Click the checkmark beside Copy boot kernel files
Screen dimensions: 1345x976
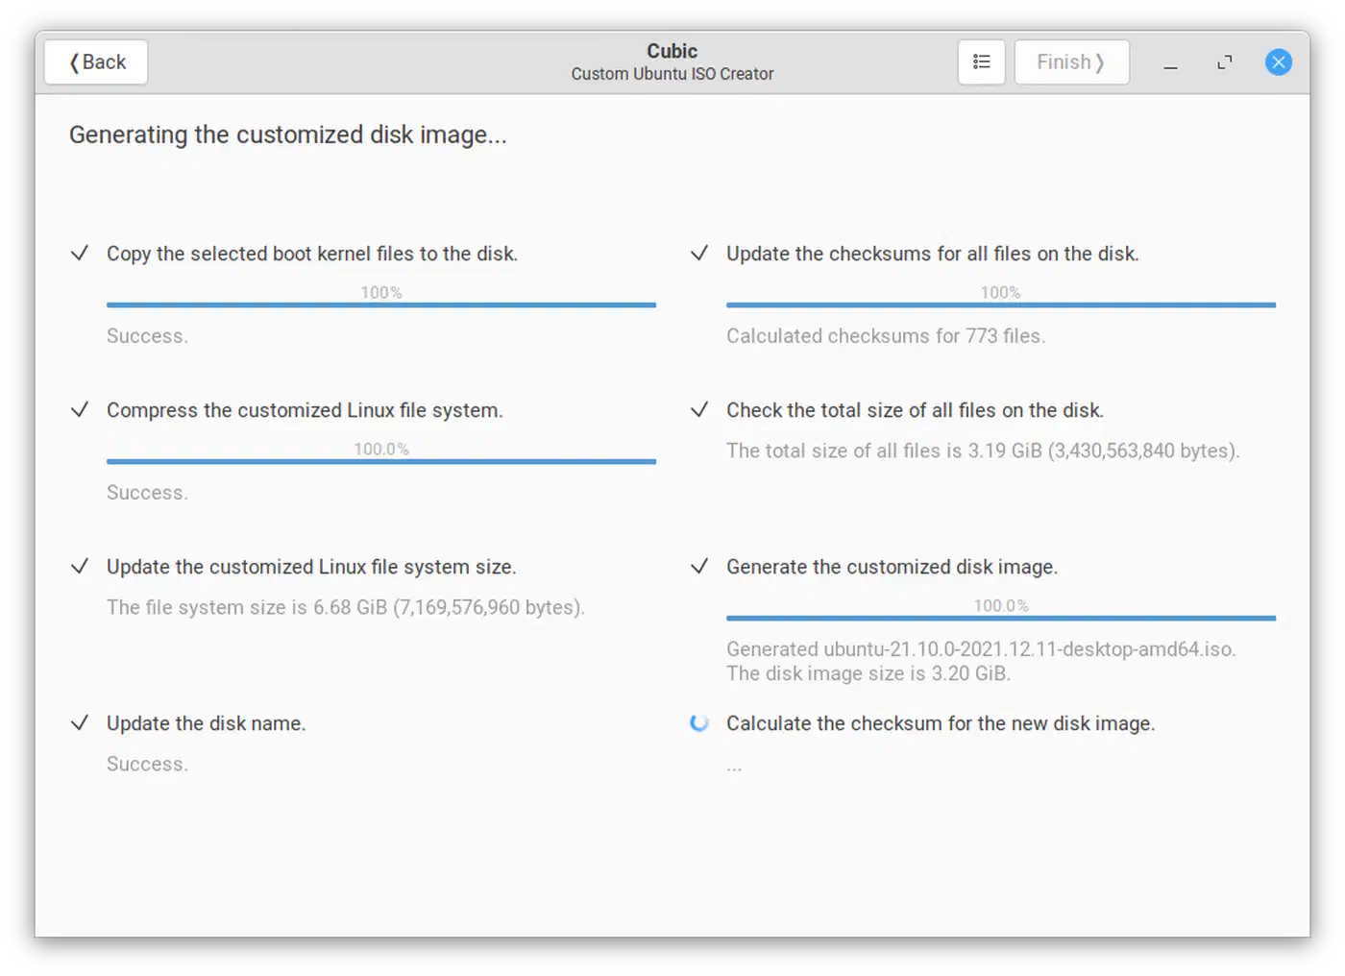click(x=80, y=254)
